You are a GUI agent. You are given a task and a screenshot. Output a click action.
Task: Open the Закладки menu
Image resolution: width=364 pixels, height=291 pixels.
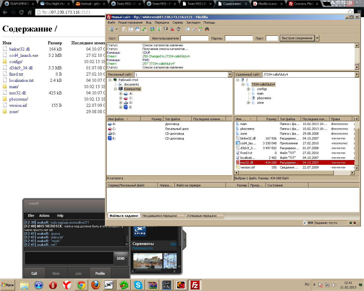(193, 22)
